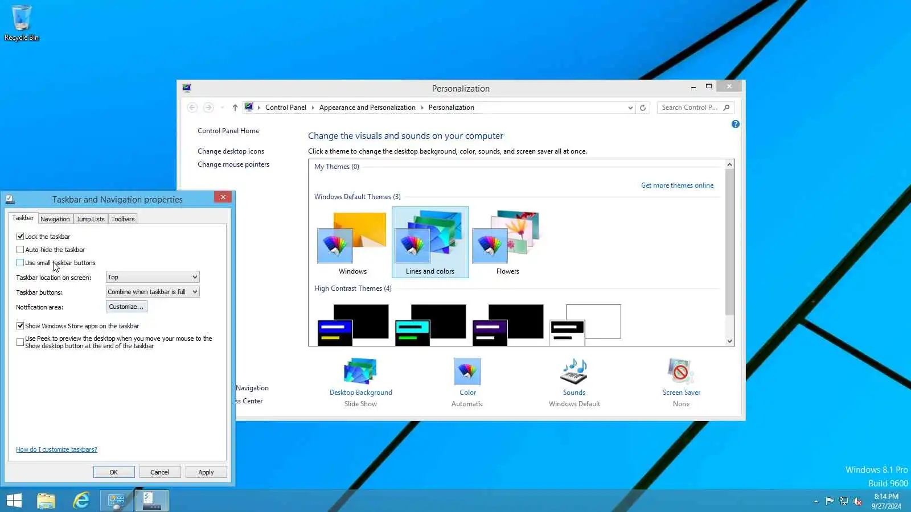Enable Use small taskbar buttons
Image resolution: width=911 pixels, height=512 pixels.
tap(20, 262)
